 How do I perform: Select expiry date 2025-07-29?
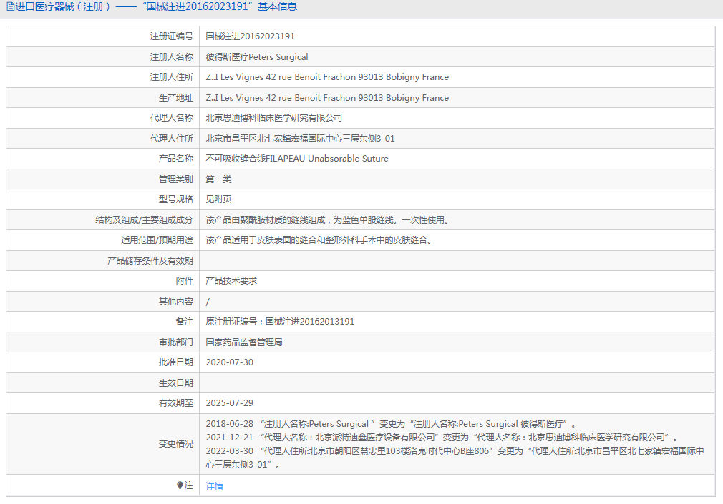pyautogui.click(x=230, y=403)
